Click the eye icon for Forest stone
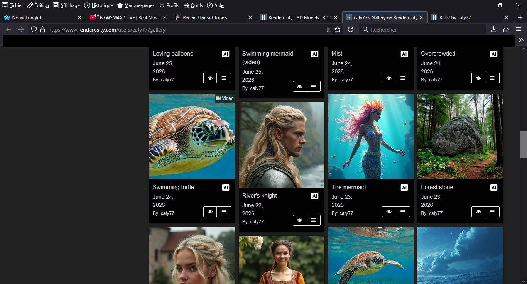The height and width of the screenshot is (284, 527). click(x=478, y=211)
